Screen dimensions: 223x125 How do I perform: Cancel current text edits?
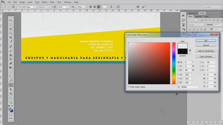click(138, 7)
